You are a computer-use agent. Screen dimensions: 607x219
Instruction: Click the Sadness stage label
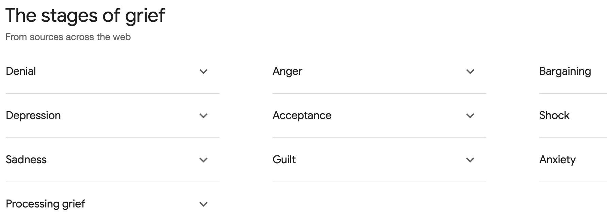click(26, 159)
